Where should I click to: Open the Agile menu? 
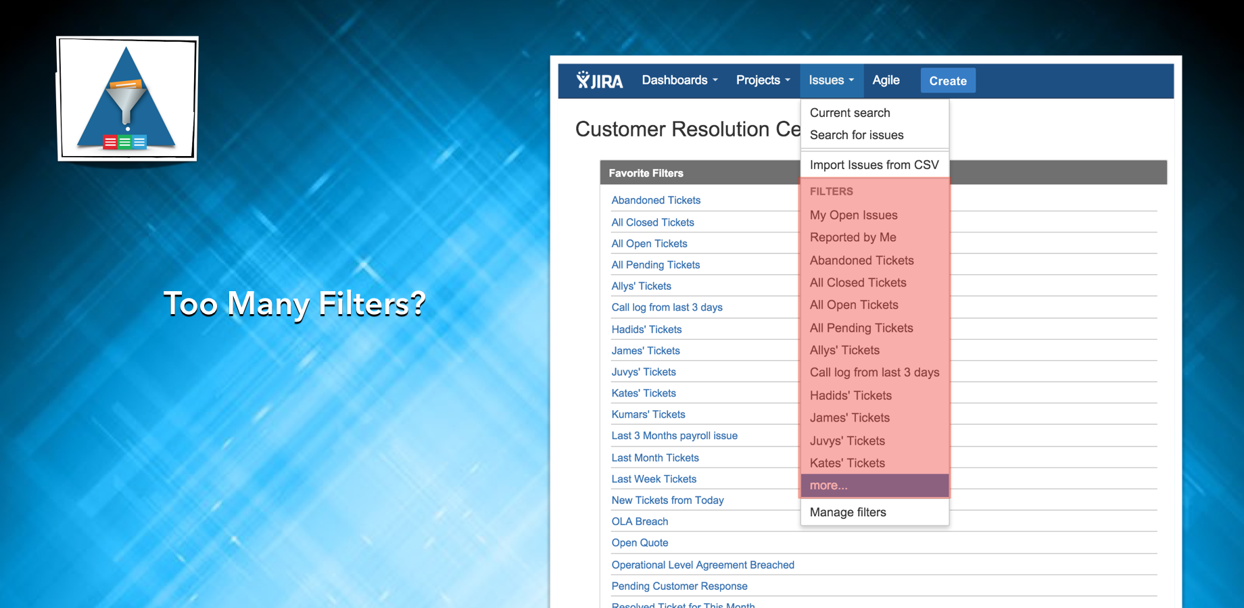click(886, 80)
